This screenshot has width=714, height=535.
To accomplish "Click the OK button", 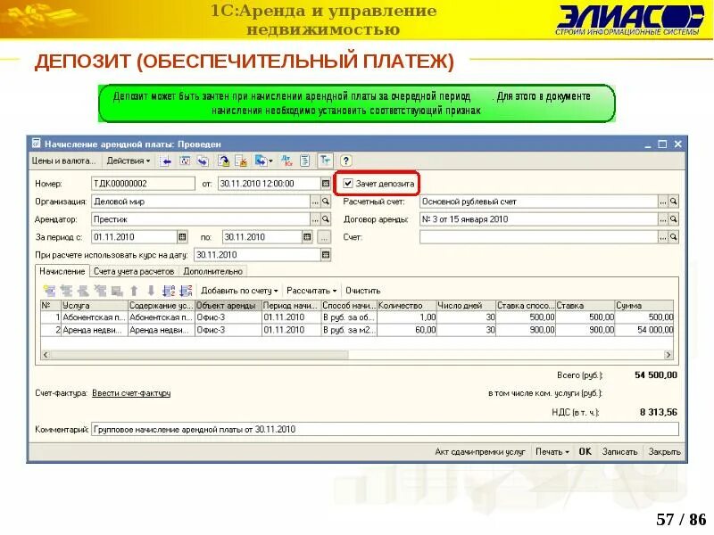I will 585,452.
